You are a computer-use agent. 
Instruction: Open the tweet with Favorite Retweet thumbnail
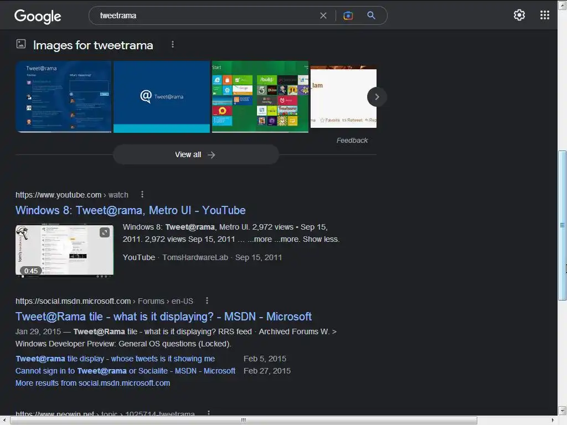coord(343,97)
